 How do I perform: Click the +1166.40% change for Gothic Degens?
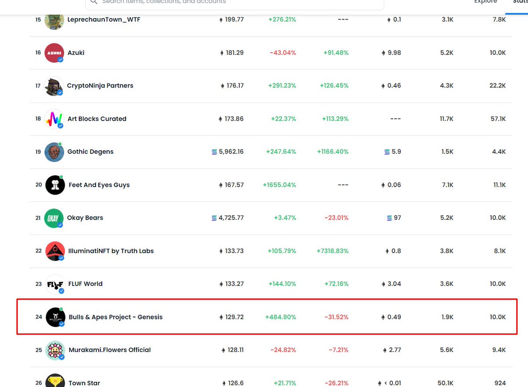(333, 152)
